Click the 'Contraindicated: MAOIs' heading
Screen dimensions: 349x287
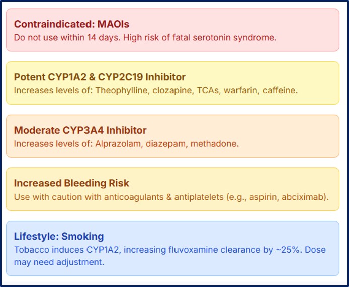pos(71,24)
